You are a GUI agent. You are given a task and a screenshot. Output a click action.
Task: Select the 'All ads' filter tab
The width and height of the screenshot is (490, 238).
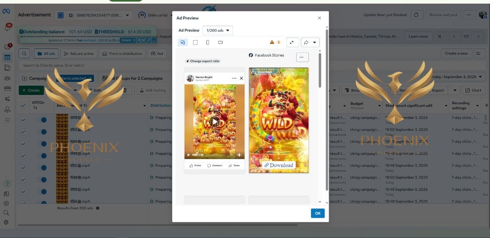[46, 54]
